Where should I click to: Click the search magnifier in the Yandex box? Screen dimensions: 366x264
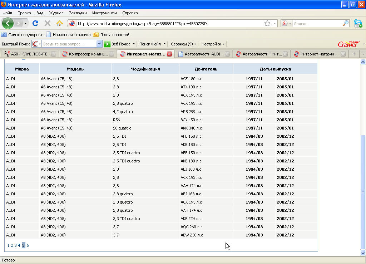(x=346, y=23)
